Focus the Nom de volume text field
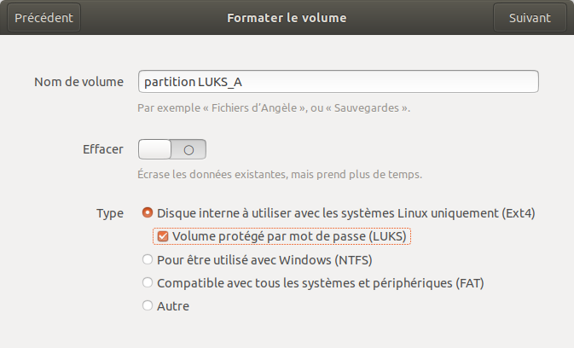 click(338, 81)
